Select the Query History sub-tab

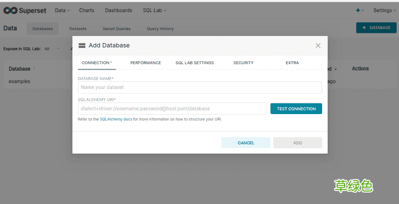pyautogui.click(x=160, y=29)
